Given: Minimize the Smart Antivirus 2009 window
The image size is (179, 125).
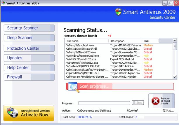Looking at the screenshot, I should 165,3.
